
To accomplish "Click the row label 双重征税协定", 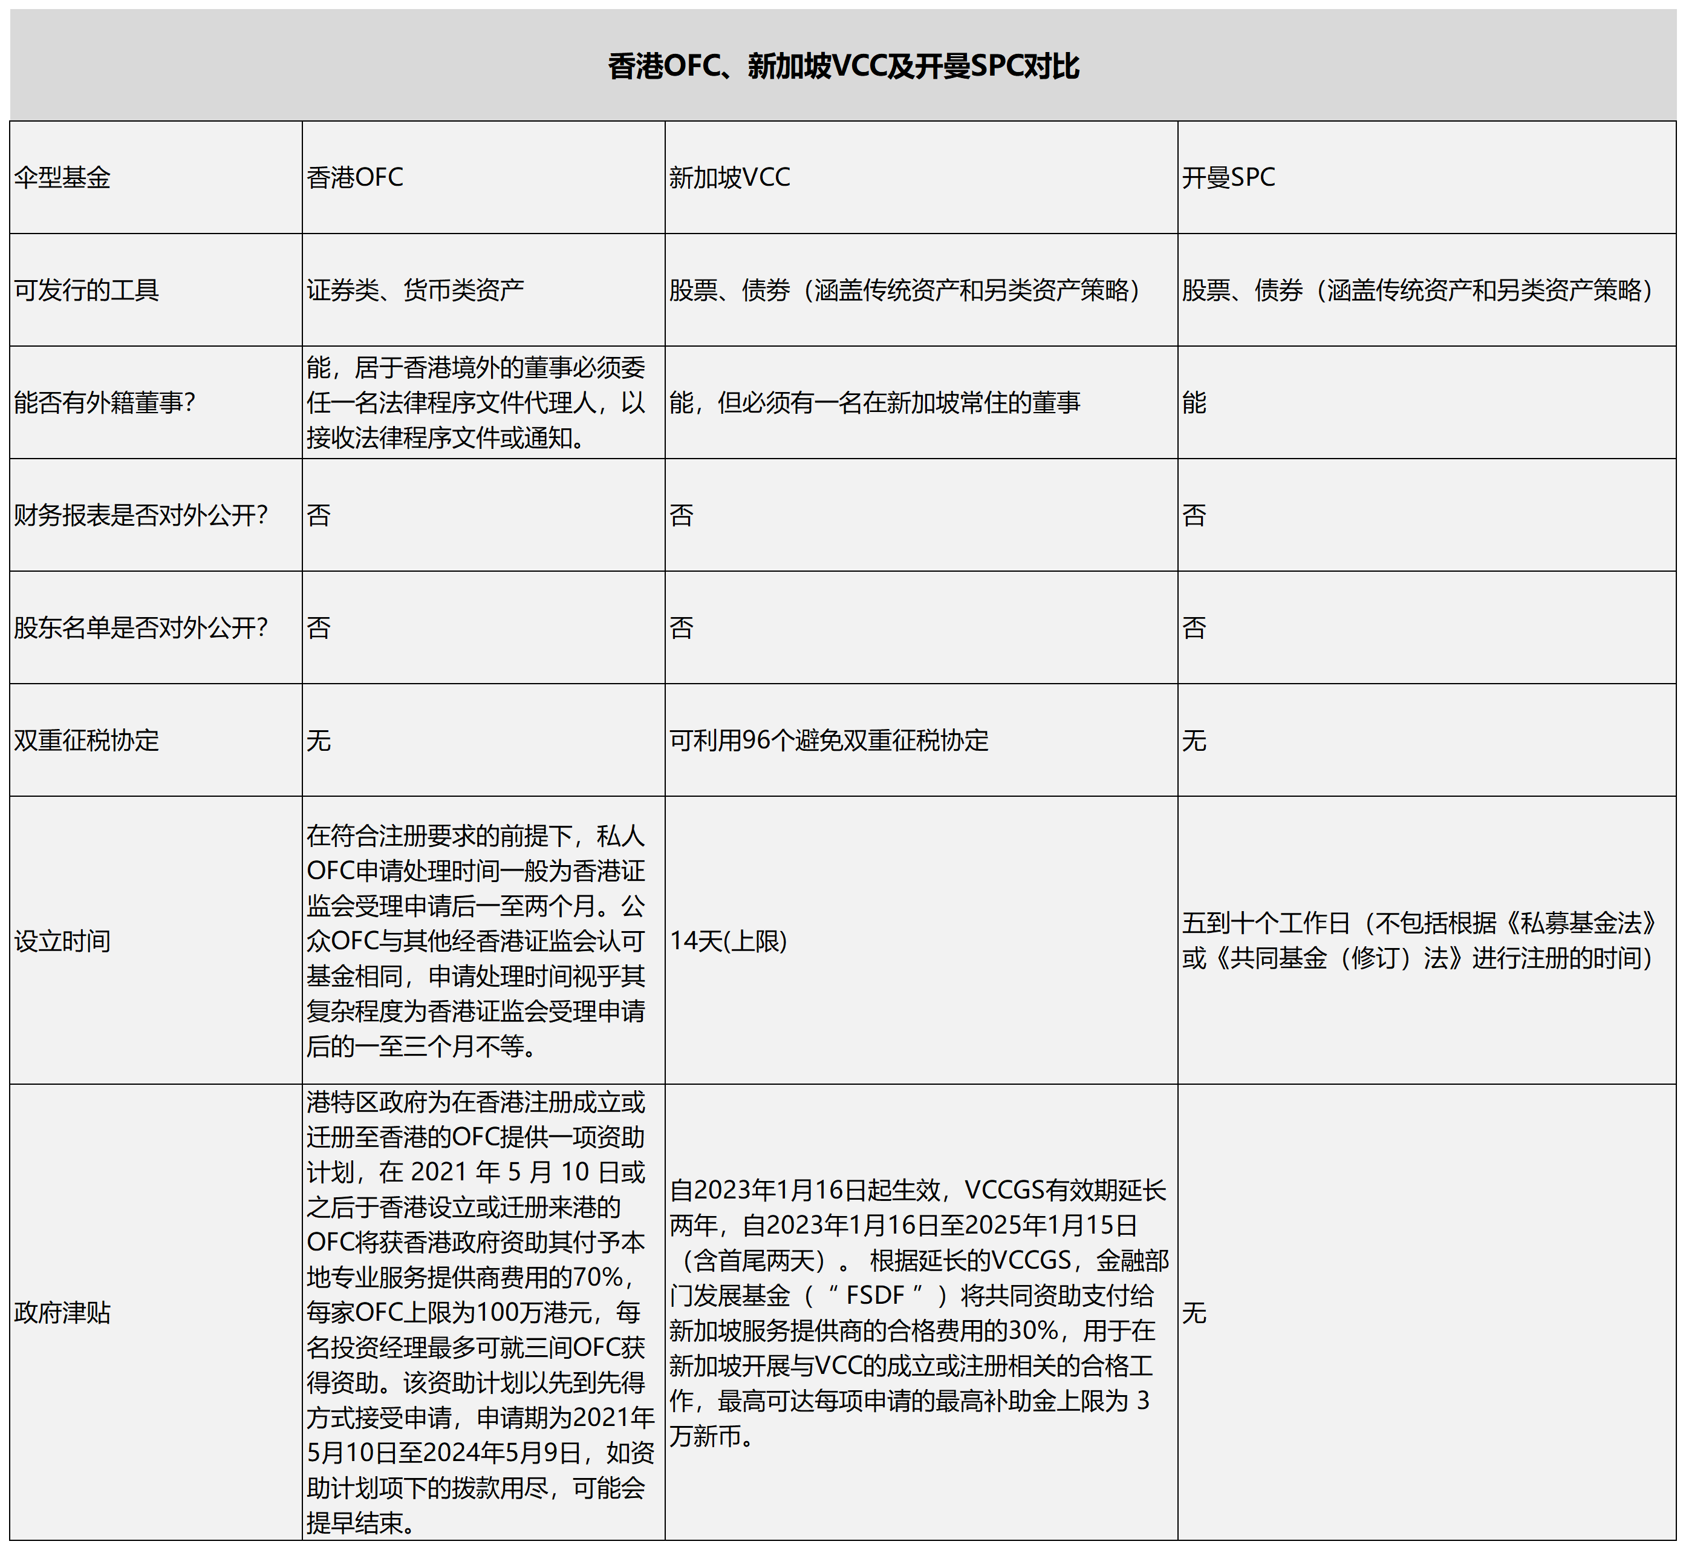I will pyautogui.click(x=156, y=740).
